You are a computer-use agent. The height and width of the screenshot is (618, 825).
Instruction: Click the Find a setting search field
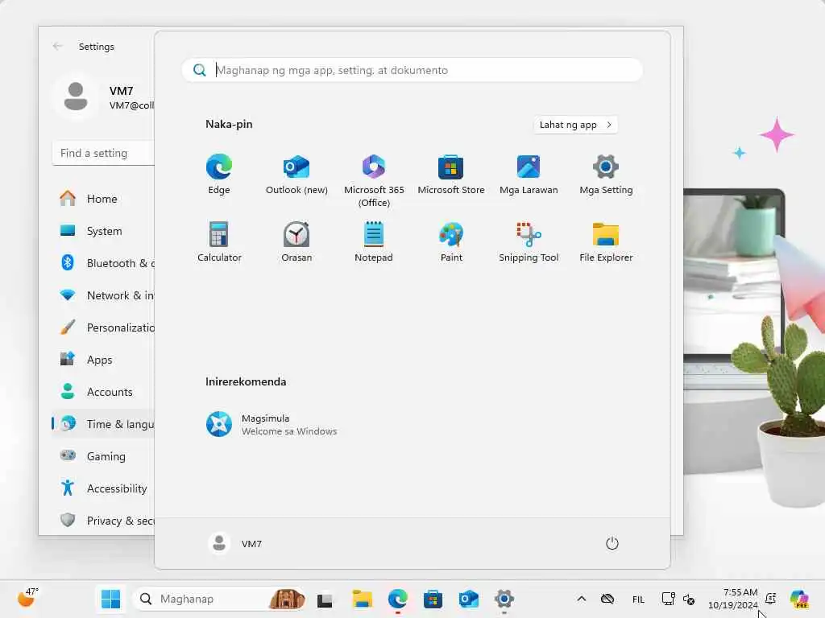coord(104,153)
